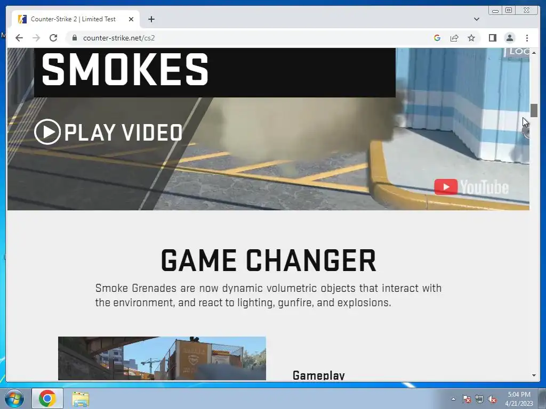Click the scrollbar down arrow
Screen dimensions: 546x409
click(534, 375)
